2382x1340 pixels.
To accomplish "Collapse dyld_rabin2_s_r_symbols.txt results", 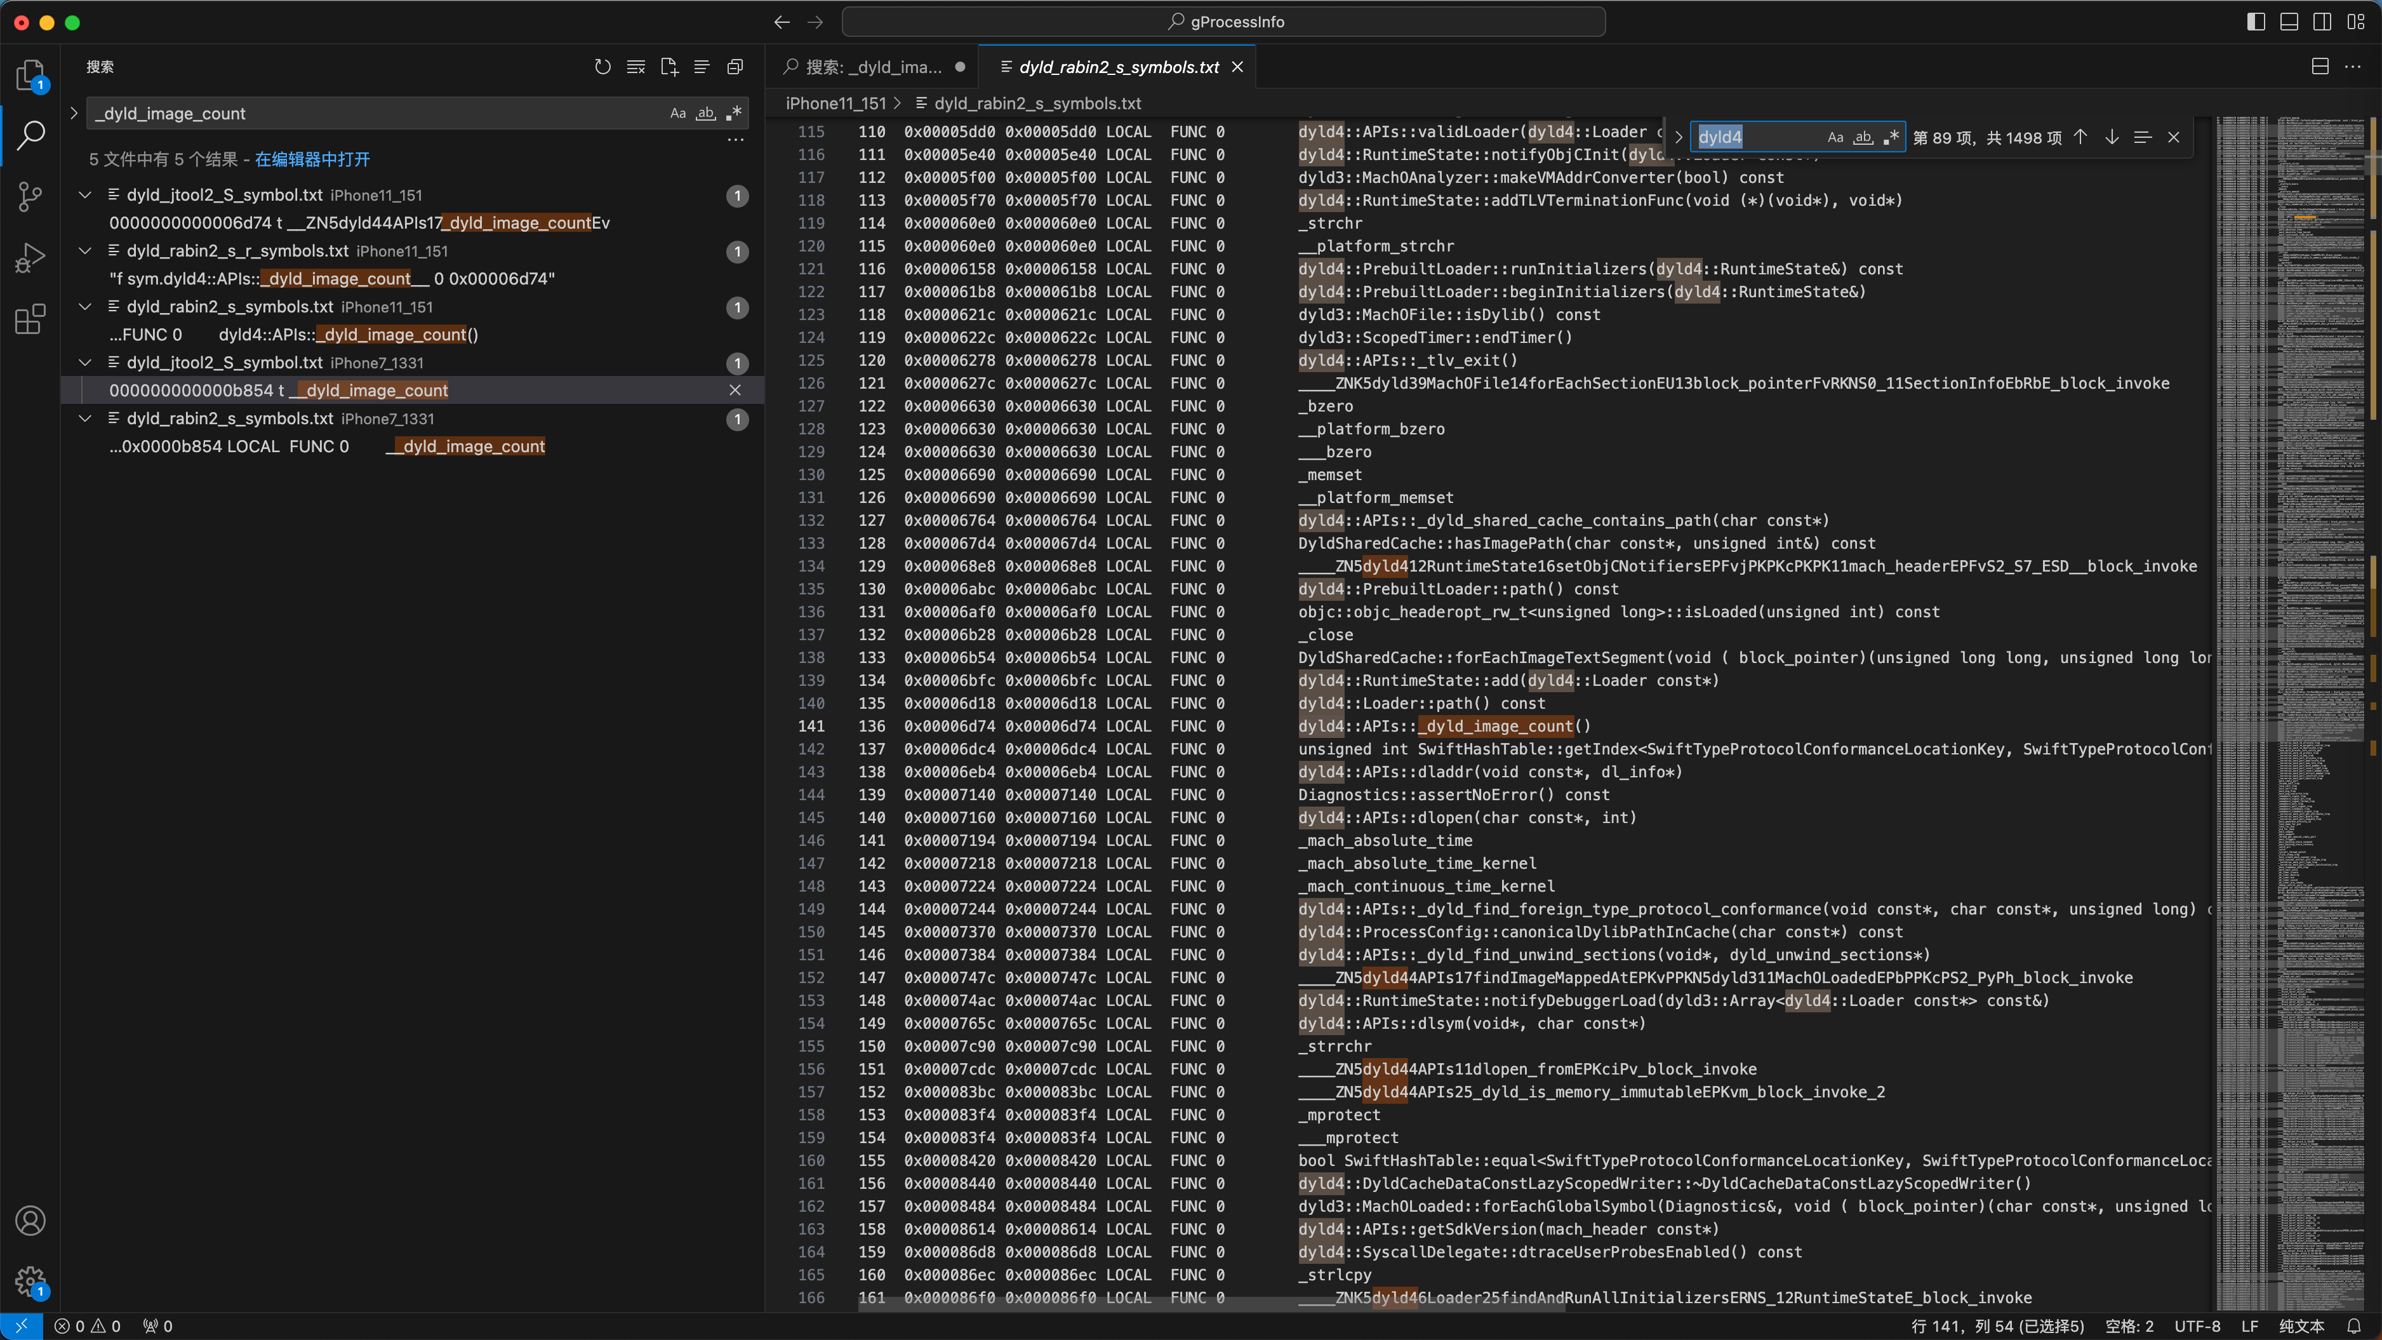I will [x=85, y=251].
